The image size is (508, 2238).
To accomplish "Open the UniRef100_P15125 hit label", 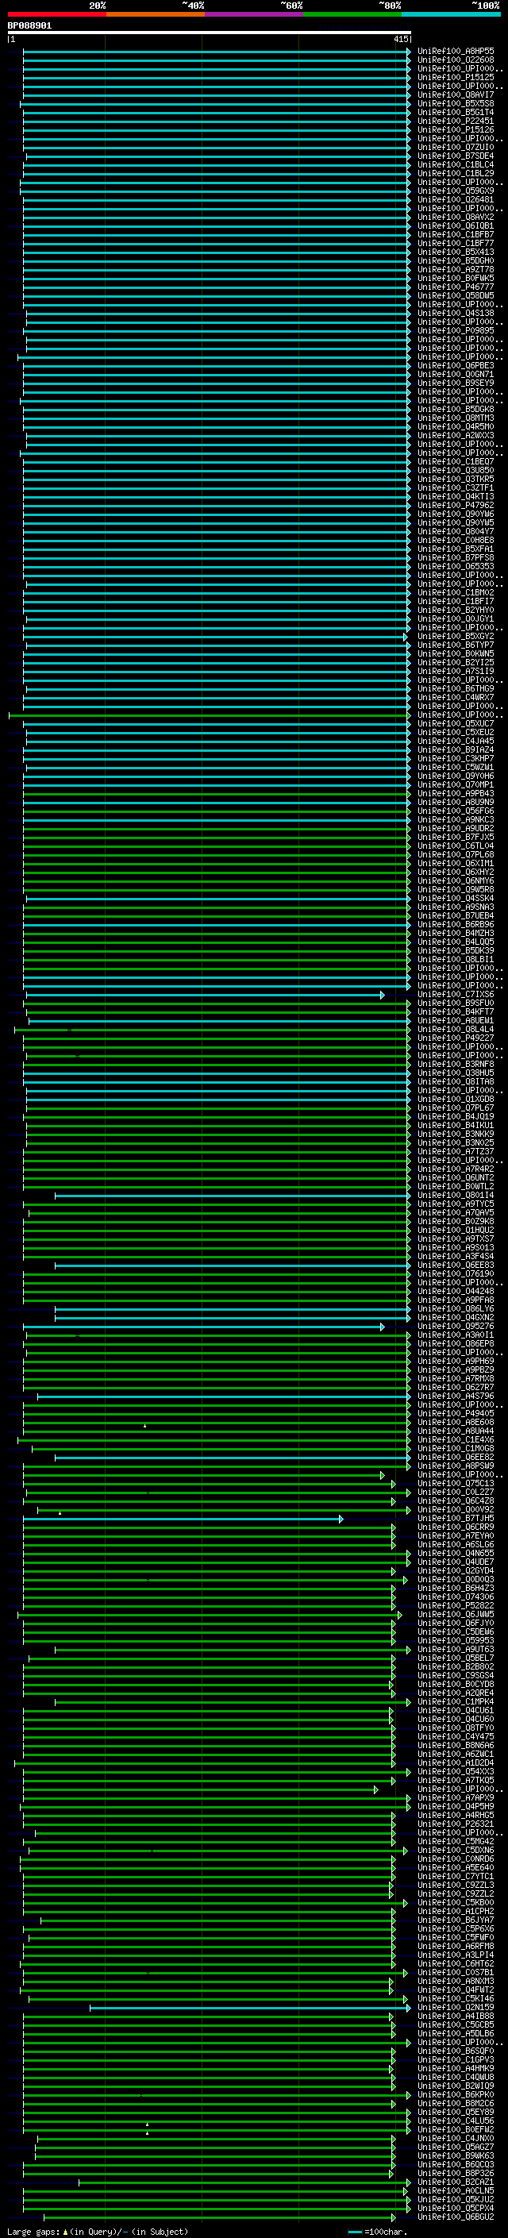I will coord(455,77).
